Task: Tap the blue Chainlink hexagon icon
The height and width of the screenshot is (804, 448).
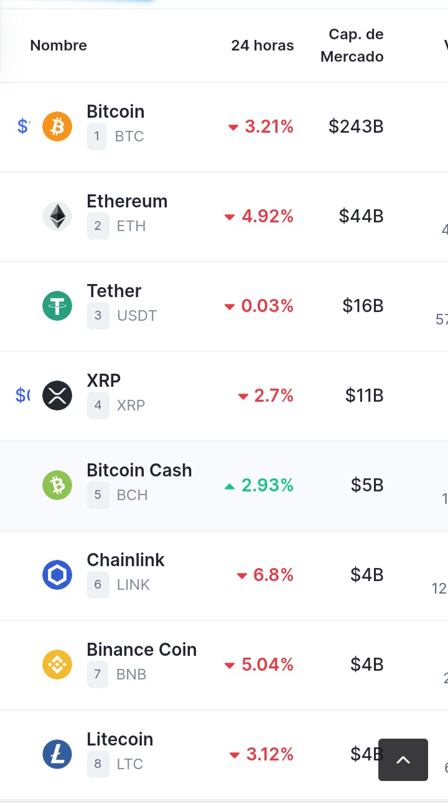Action: (x=57, y=575)
